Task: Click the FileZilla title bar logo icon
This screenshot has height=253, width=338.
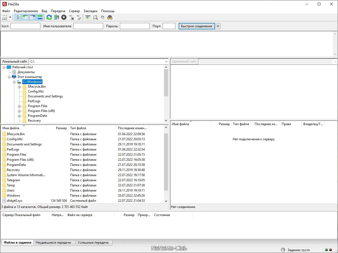Action: [x=5, y=4]
